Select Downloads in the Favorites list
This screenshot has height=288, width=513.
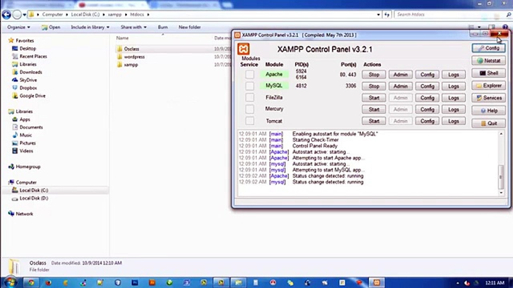click(31, 72)
